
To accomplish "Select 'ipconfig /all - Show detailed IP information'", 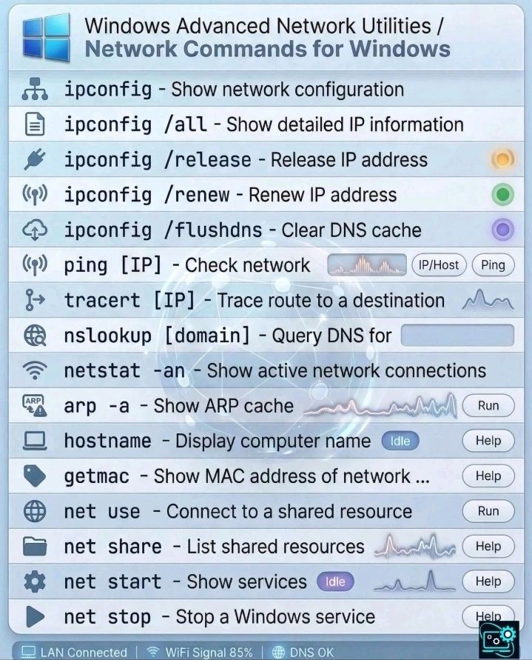I will pyautogui.click(x=263, y=124).
